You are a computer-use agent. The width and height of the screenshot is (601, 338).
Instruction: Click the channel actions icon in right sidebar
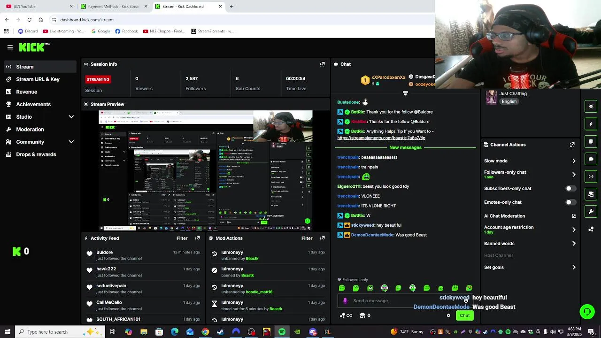591,194
